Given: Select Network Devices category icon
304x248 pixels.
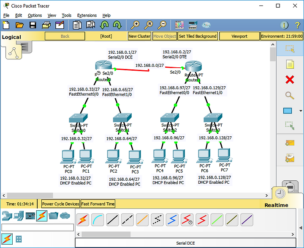Looking at the screenshot, I should [x=7, y=216].
